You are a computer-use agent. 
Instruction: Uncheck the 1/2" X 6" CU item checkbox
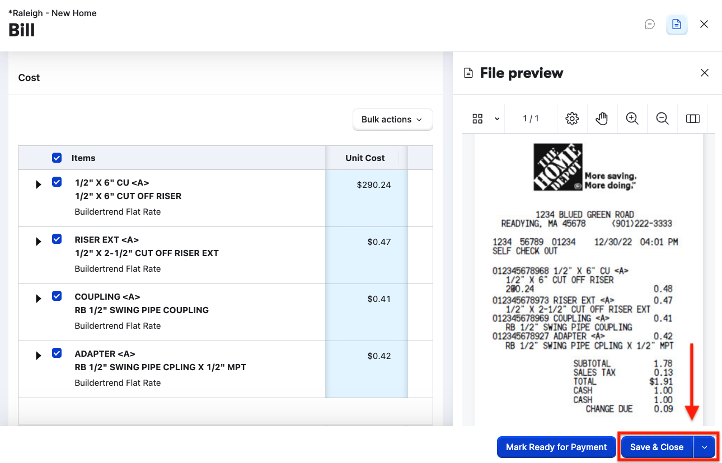[x=57, y=182]
